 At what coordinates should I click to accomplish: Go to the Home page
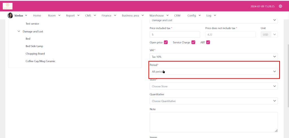(x=37, y=15)
